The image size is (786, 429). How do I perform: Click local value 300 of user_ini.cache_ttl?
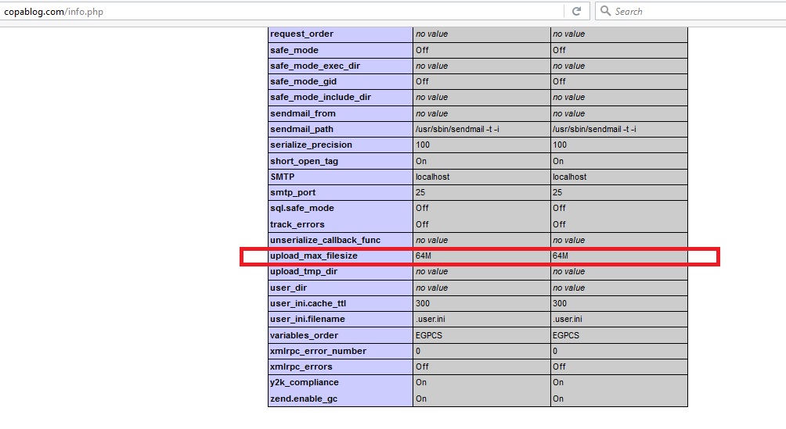(423, 303)
